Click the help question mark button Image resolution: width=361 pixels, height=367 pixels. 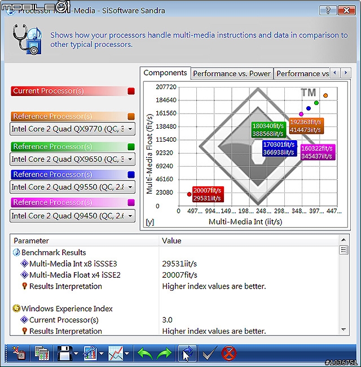point(328,10)
